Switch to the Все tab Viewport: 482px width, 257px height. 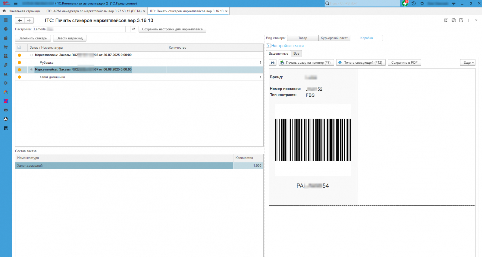tap(296, 53)
